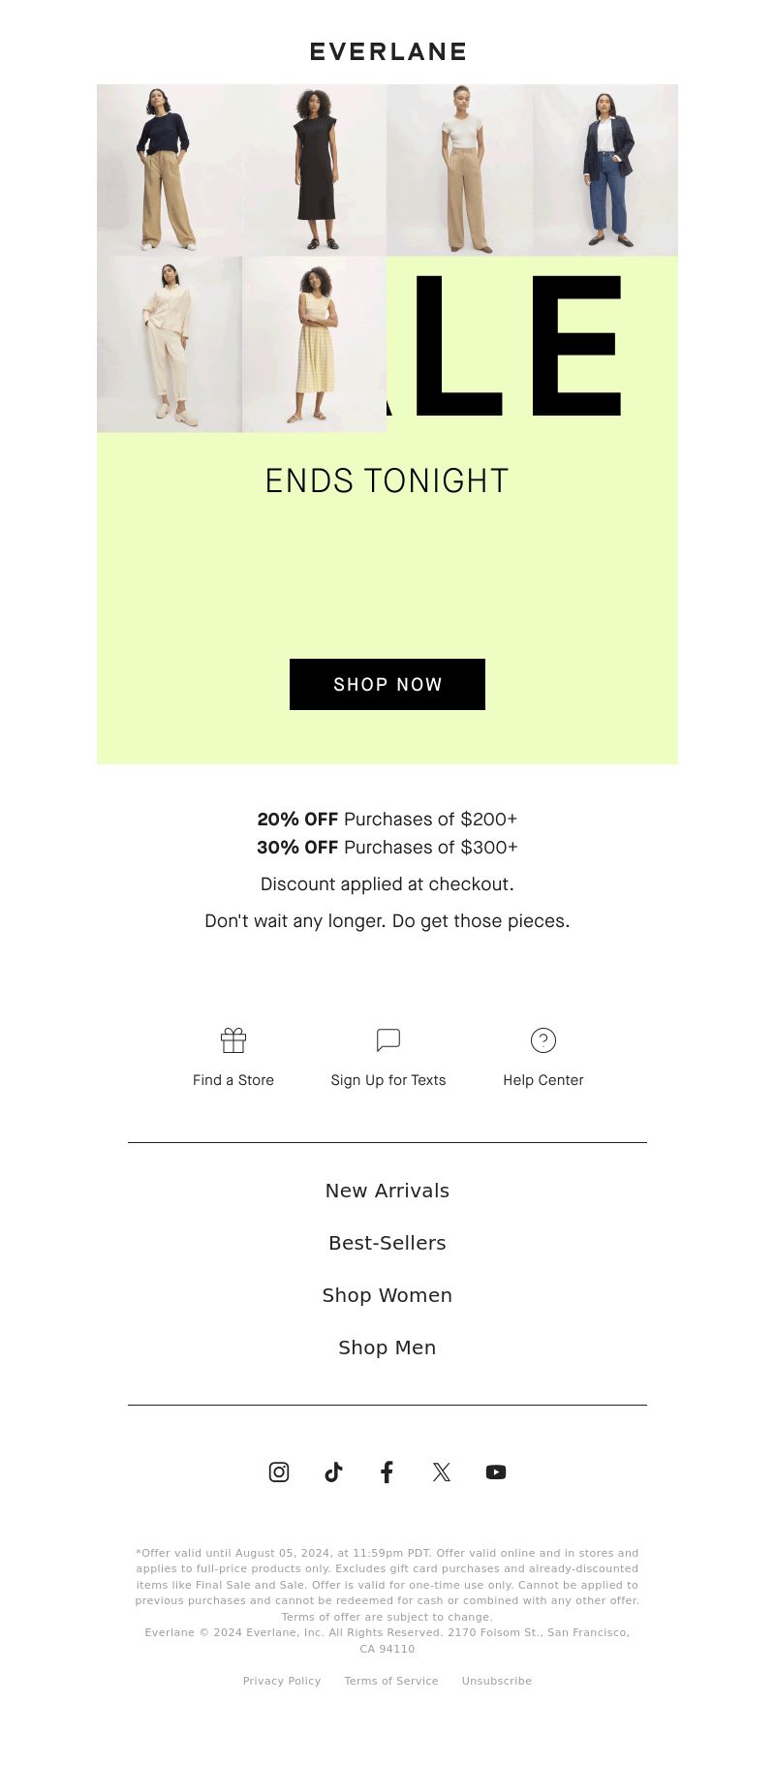Image resolution: width=775 pixels, height=1765 pixels.
Task: Click the question mark Help Center icon
Action: tap(543, 1040)
